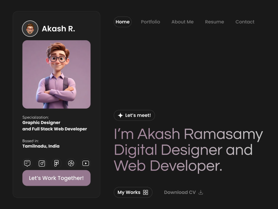The image size is (278, 209).
Task: Switch to the Portfolio tab
Action: 150,22
